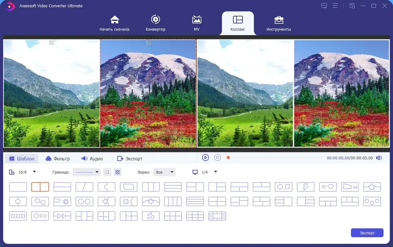Select the diagonal split layout template

tap(84, 187)
